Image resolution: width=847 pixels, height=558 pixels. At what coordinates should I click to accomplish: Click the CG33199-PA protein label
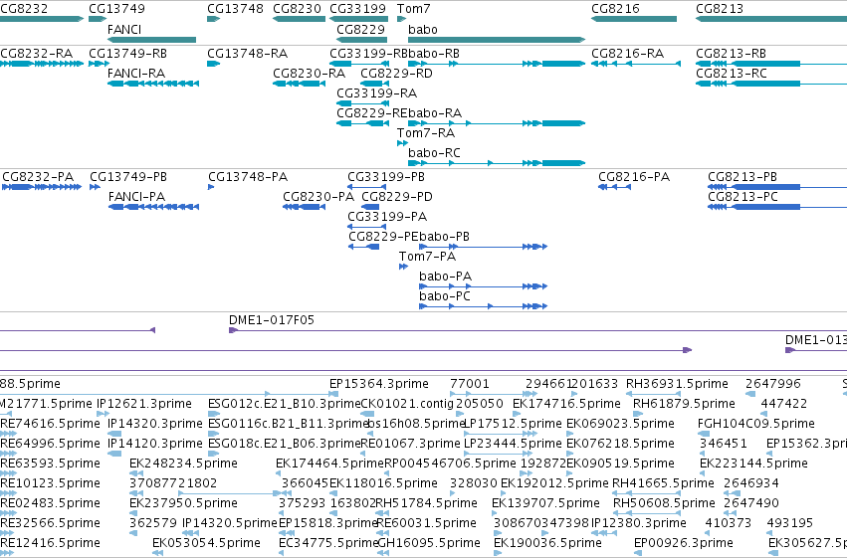387,217
